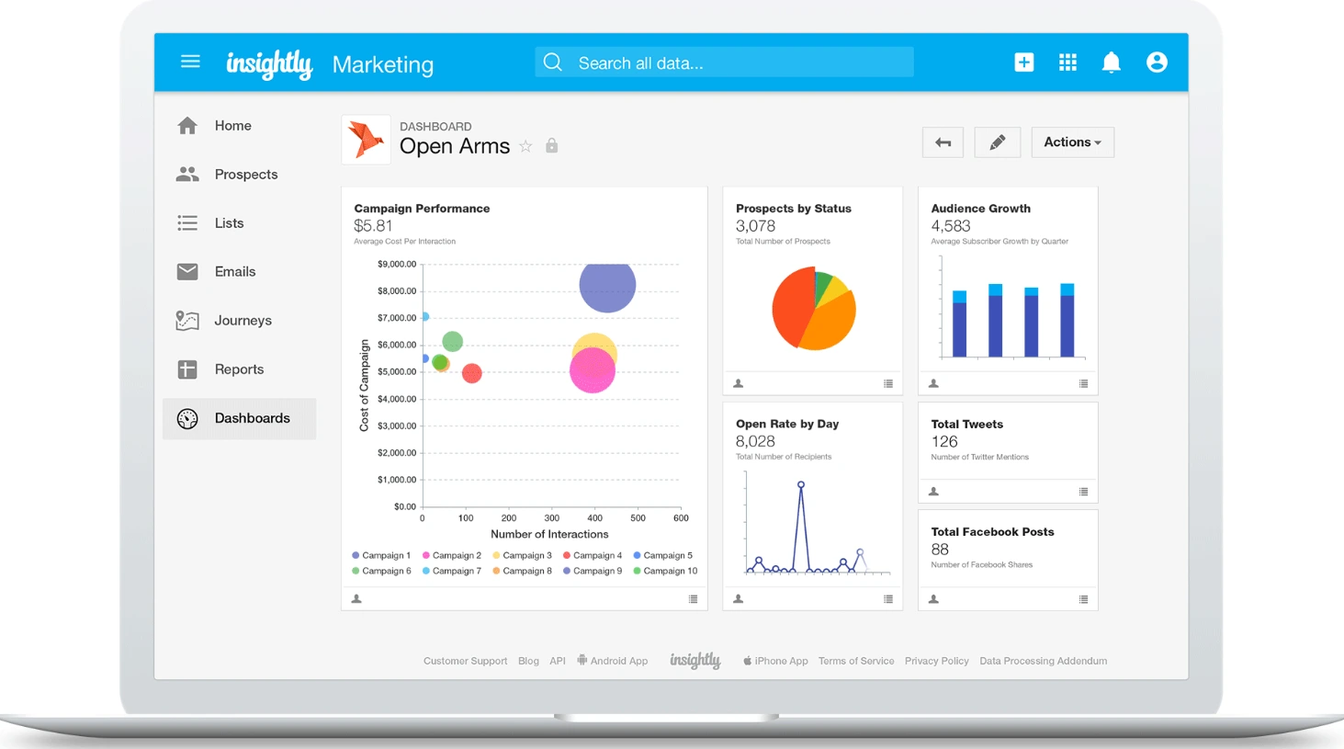
Task: Click user icon on Audience Growth card
Action: 933,383
